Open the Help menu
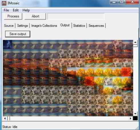 pyautogui.click(x=26, y=10)
